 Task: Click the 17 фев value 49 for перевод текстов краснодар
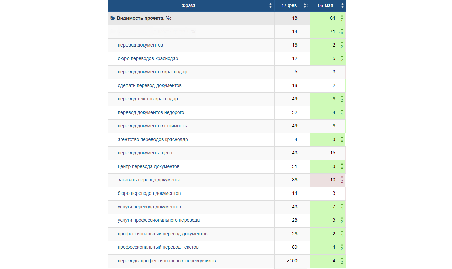click(x=295, y=99)
